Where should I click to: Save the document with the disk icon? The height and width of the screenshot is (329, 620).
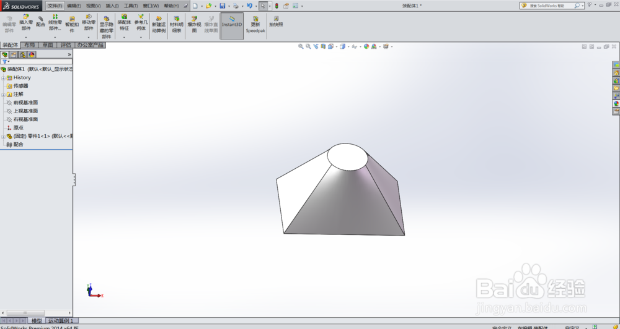(222, 6)
